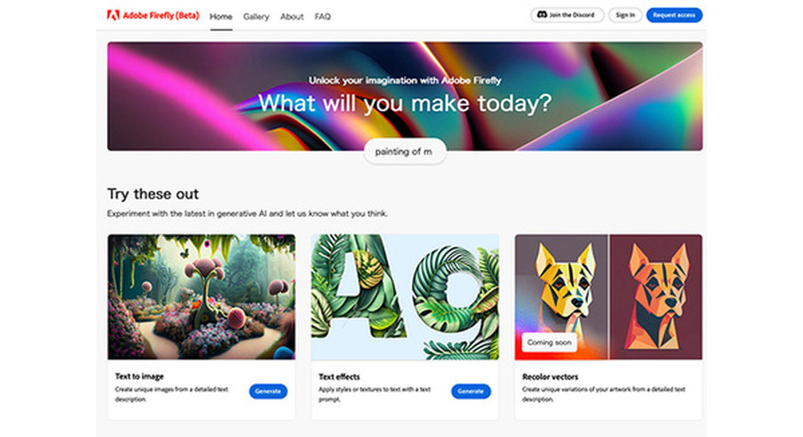803x437 pixels.
Task: Open the FAQ page
Action: [323, 16]
